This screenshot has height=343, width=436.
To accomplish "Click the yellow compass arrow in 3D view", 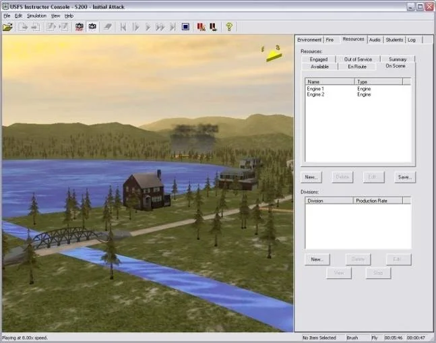I will click(x=274, y=57).
